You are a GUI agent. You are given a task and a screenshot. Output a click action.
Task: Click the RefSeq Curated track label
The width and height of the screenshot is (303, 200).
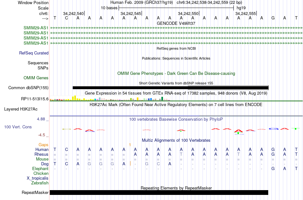click(34, 53)
